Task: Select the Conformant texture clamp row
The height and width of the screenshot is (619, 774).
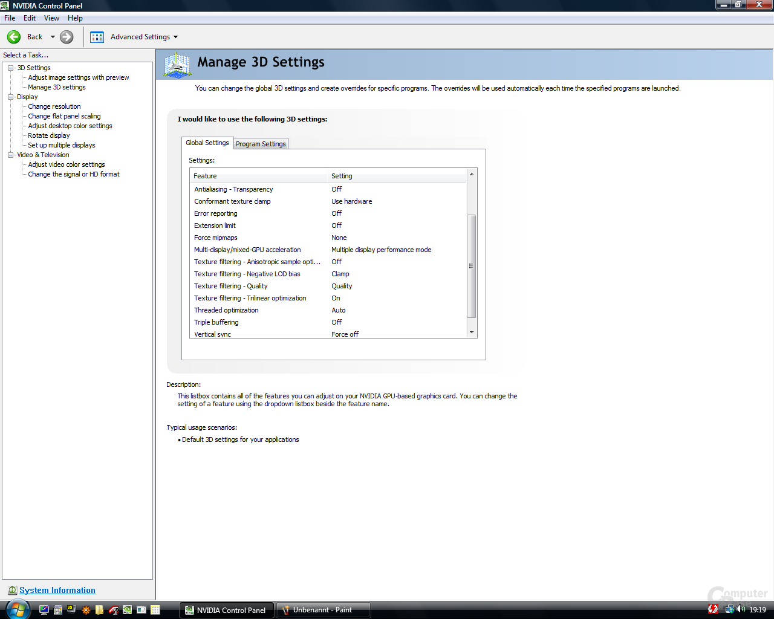Action: click(x=328, y=201)
